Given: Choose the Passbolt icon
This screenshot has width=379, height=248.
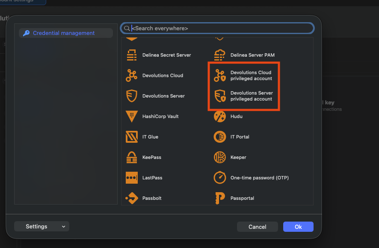Looking at the screenshot, I should [x=132, y=198].
